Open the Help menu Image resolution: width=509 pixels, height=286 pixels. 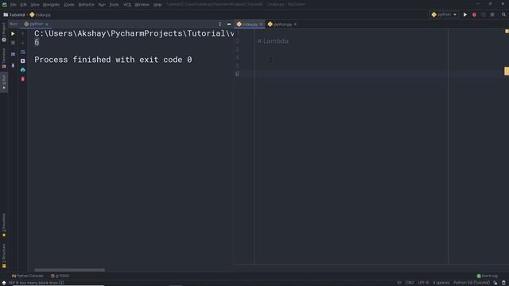click(157, 5)
